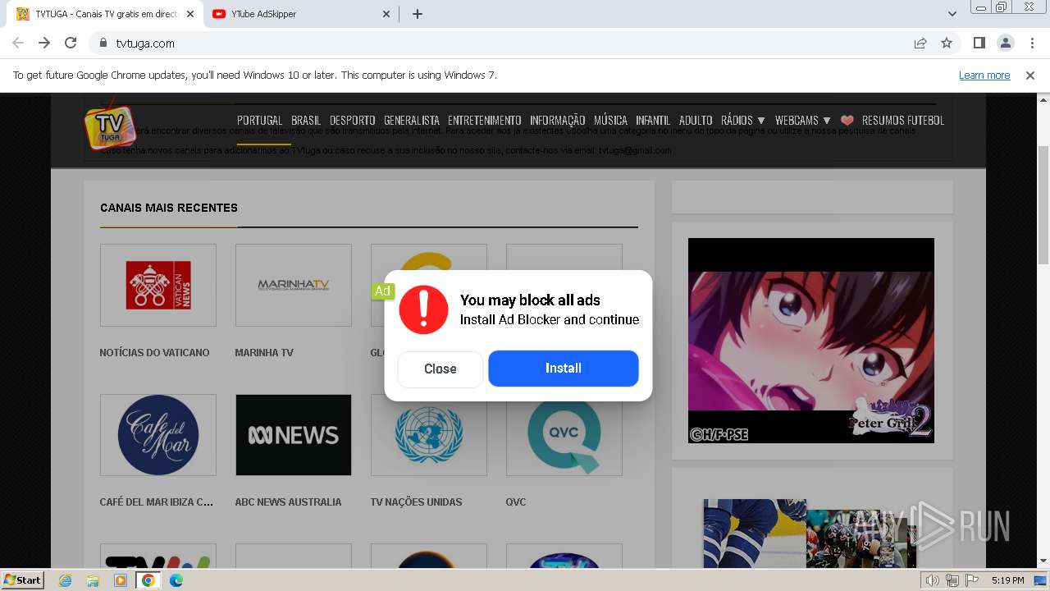
Task: Click the Chrome icon in taskbar
Action: tap(148, 580)
